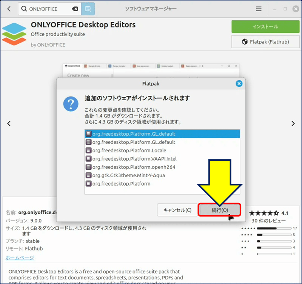Minimize the ソフトウェアマネージャー window
This screenshot has height=284, width=302.
275,9
